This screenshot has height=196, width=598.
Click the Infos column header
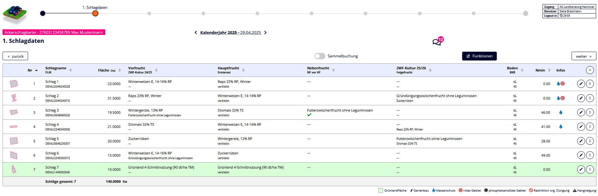560,70
